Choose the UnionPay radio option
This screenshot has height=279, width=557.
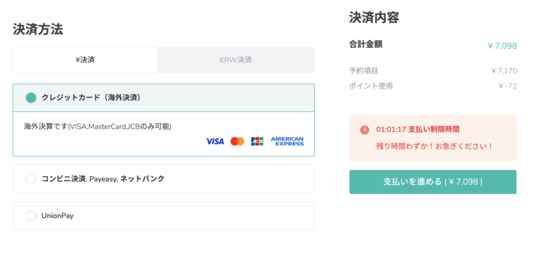31,215
